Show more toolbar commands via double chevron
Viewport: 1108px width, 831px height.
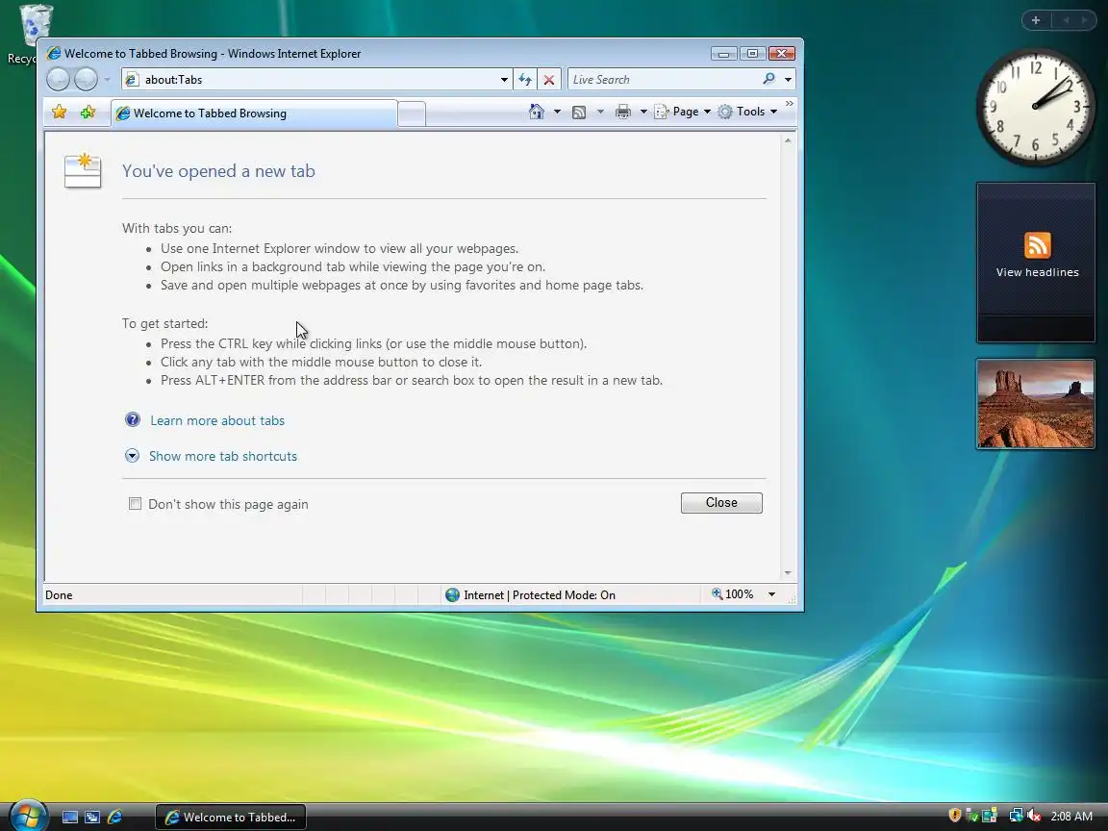coord(790,104)
